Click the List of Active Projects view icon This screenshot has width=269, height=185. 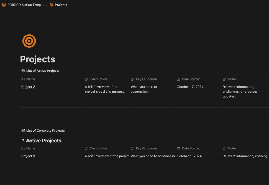(x=23, y=71)
